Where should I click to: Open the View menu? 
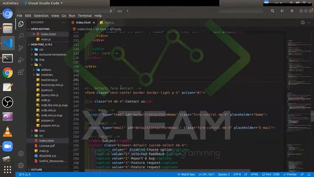coord(55,16)
